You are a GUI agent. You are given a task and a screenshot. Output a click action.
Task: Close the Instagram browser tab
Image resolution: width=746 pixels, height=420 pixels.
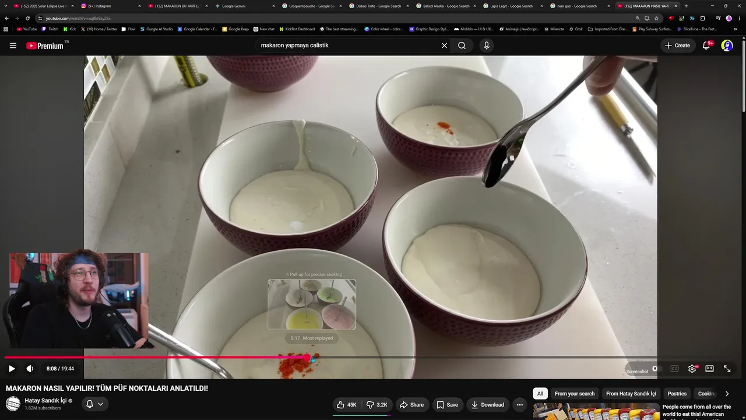coord(139,6)
